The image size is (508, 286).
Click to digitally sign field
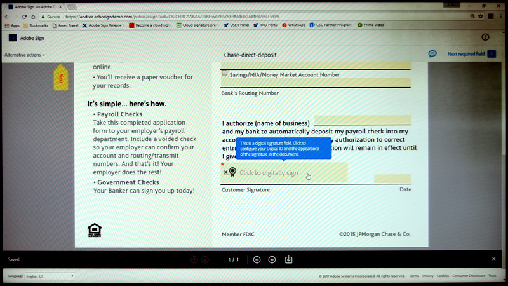(284, 172)
